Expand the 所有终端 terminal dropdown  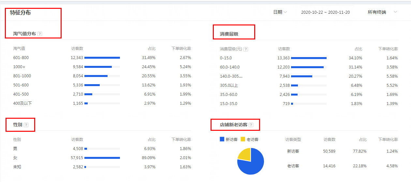[x=382, y=12]
